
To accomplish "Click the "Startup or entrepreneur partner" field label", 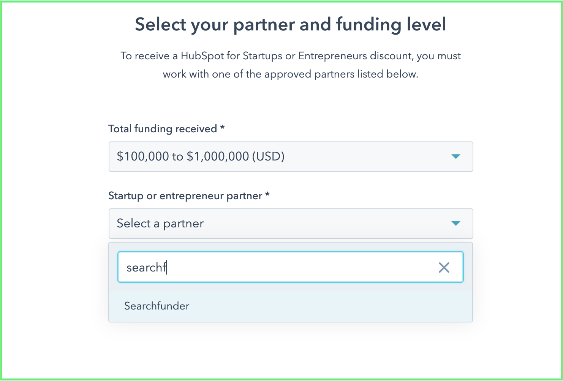I will pyautogui.click(x=185, y=196).
